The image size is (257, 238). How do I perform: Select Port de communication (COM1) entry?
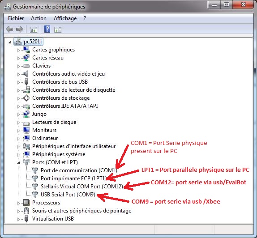[x=79, y=170]
